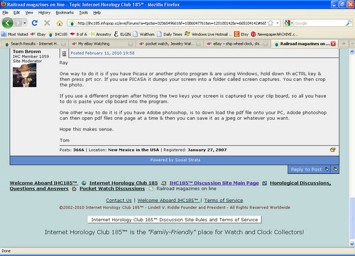Click the vertical scrollbar down arrow

(352, 244)
